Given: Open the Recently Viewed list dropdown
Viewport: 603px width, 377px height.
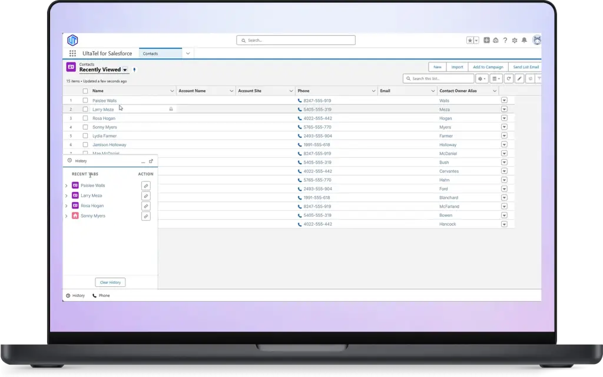Looking at the screenshot, I should pos(125,70).
